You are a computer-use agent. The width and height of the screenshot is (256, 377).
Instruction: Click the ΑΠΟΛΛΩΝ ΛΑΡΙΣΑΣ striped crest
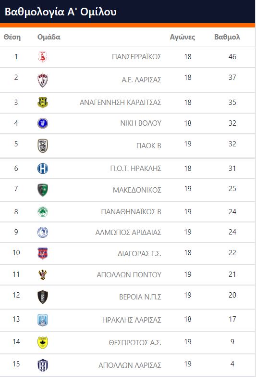[x=43, y=365]
